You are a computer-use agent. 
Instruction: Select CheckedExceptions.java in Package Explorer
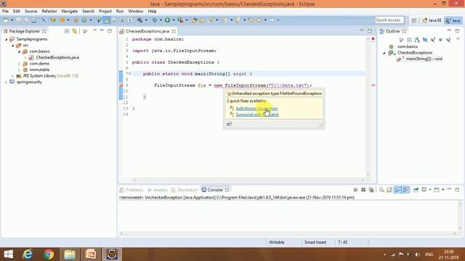coord(57,57)
